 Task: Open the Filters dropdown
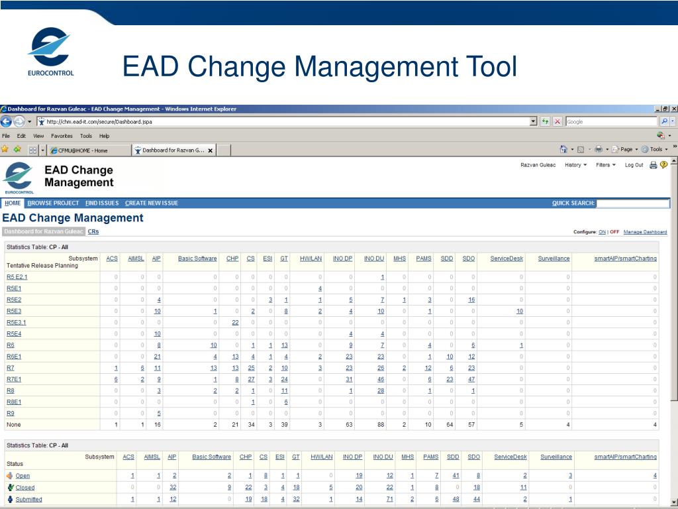point(605,165)
